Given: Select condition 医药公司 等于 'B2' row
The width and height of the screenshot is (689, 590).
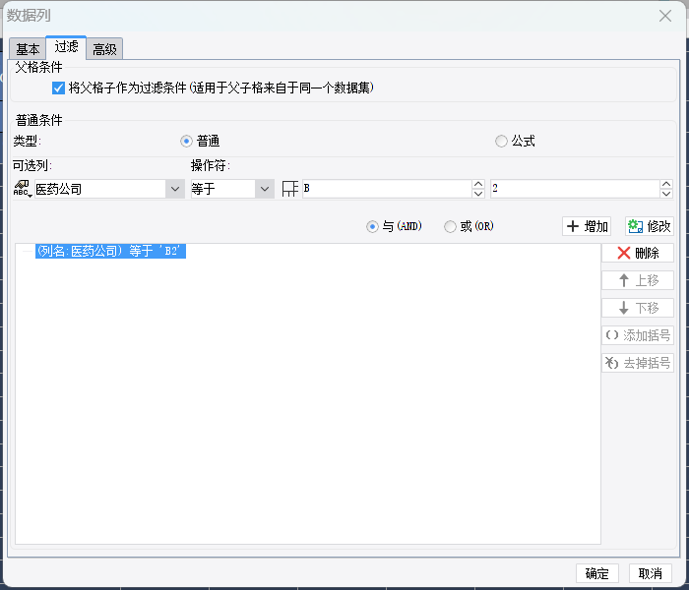Looking at the screenshot, I should click(110, 251).
